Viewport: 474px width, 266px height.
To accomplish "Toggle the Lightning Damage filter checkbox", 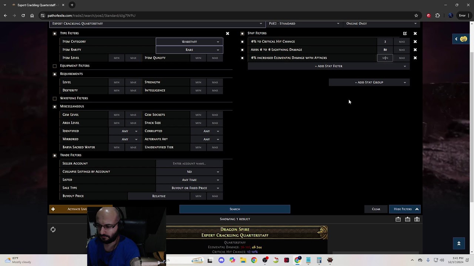I will point(242,50).
